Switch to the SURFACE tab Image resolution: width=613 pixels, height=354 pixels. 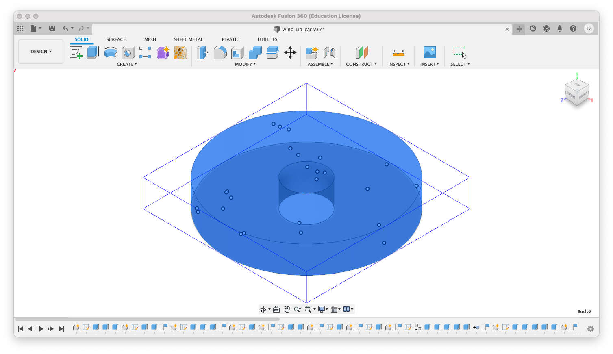116,39
